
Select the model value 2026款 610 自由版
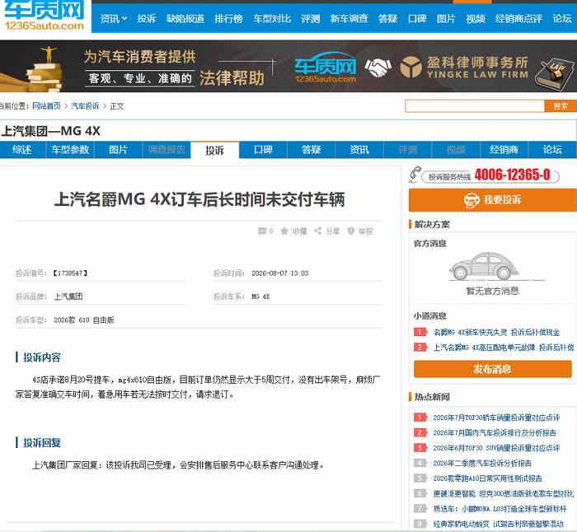click(84, 320)
